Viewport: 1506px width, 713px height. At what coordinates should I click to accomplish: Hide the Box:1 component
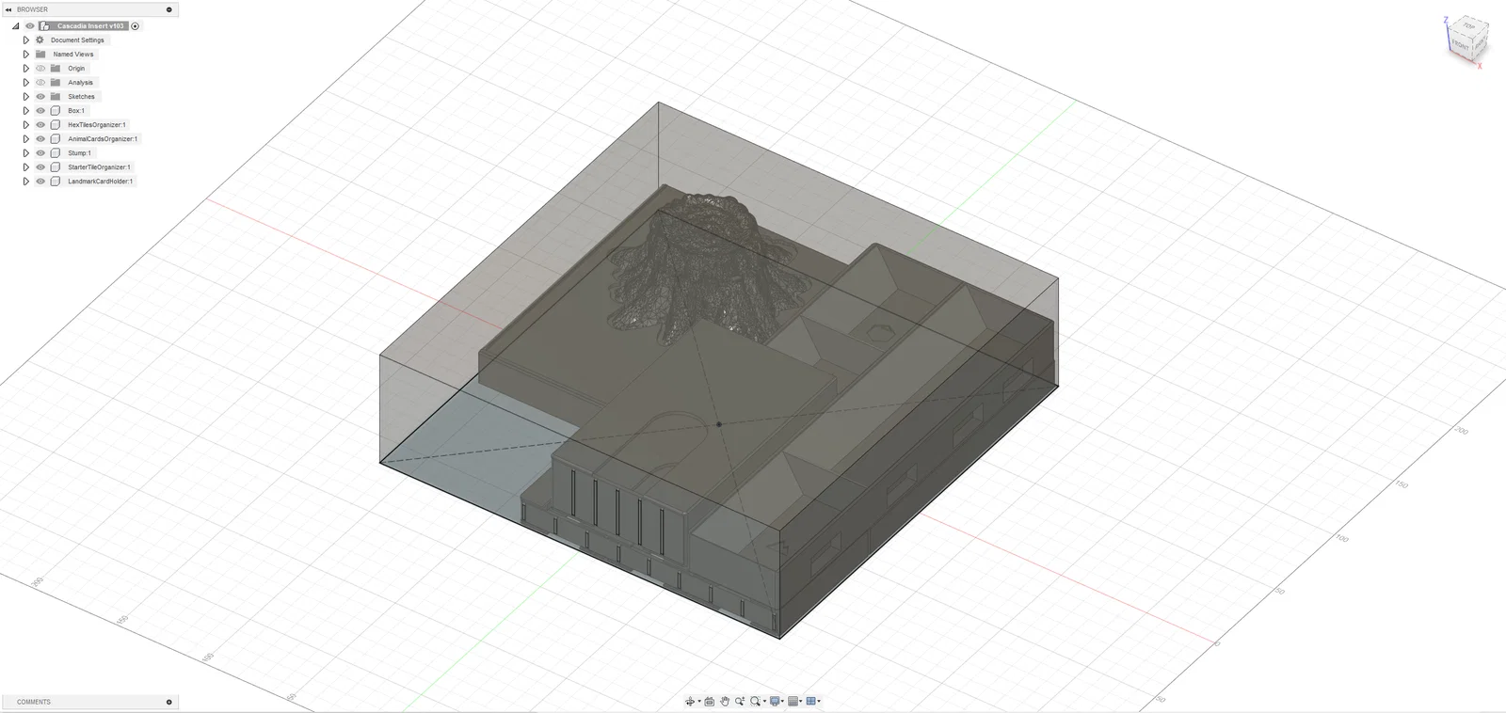(40, 111)
